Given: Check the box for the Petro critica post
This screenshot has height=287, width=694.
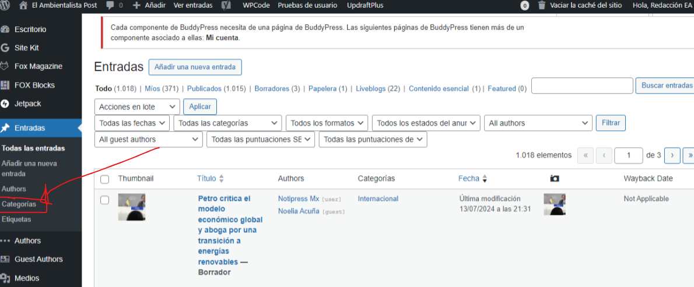Looking at the screenshot, I should [105, 200].
